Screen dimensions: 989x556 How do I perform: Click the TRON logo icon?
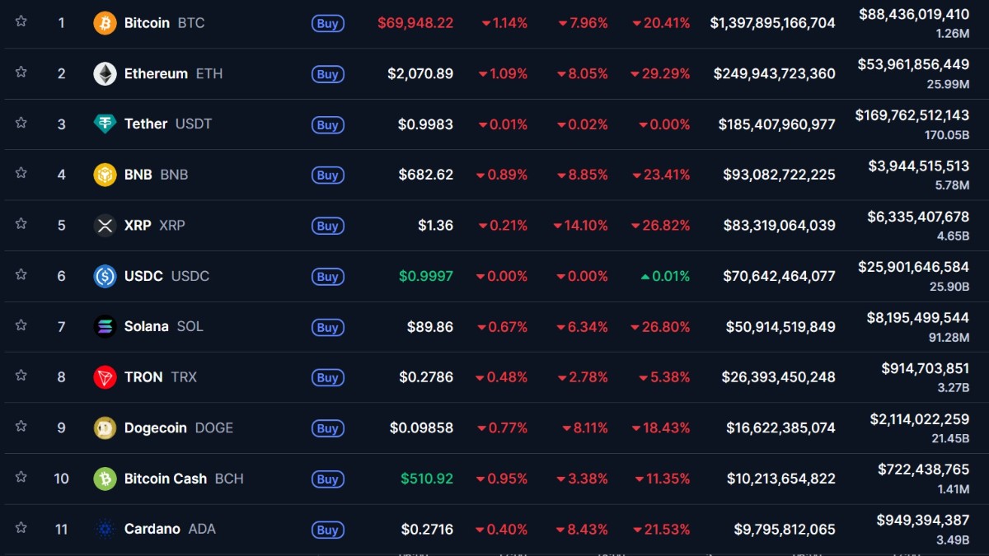tap(104, 377)
